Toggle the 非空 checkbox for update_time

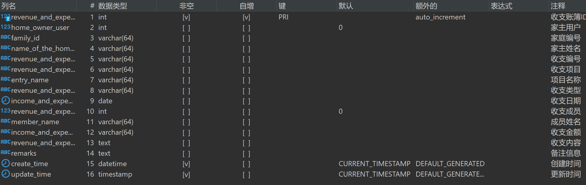pyautogui.click(x=186, y=174)
